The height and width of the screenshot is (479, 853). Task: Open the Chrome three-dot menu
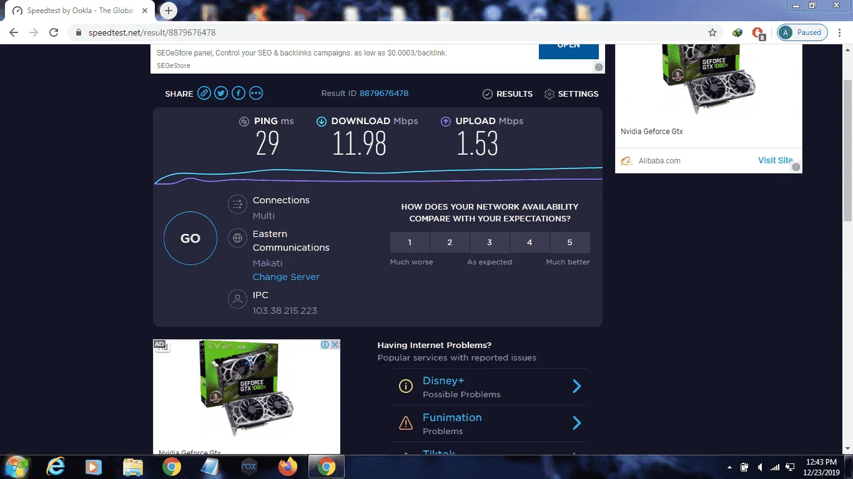[x=840, y=32]
